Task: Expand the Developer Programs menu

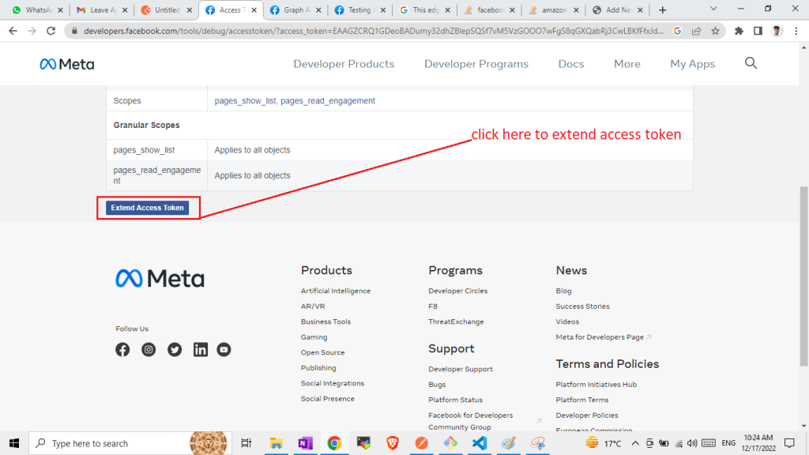Action: point(476,64)
